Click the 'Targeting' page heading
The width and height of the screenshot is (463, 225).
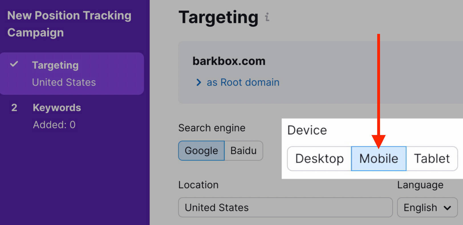218,18
